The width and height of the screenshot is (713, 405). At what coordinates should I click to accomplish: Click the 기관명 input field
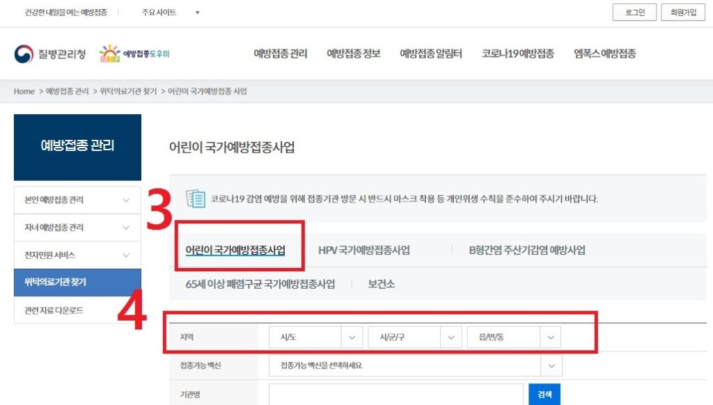(x=395, y=394)
